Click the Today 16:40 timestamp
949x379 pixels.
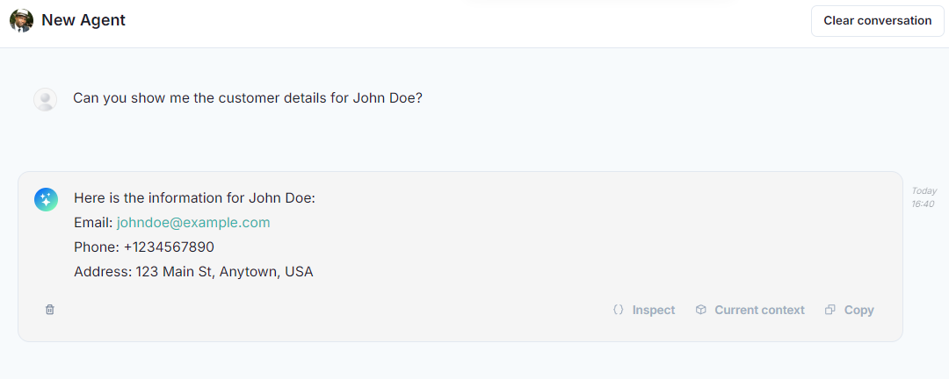(924, 197)
